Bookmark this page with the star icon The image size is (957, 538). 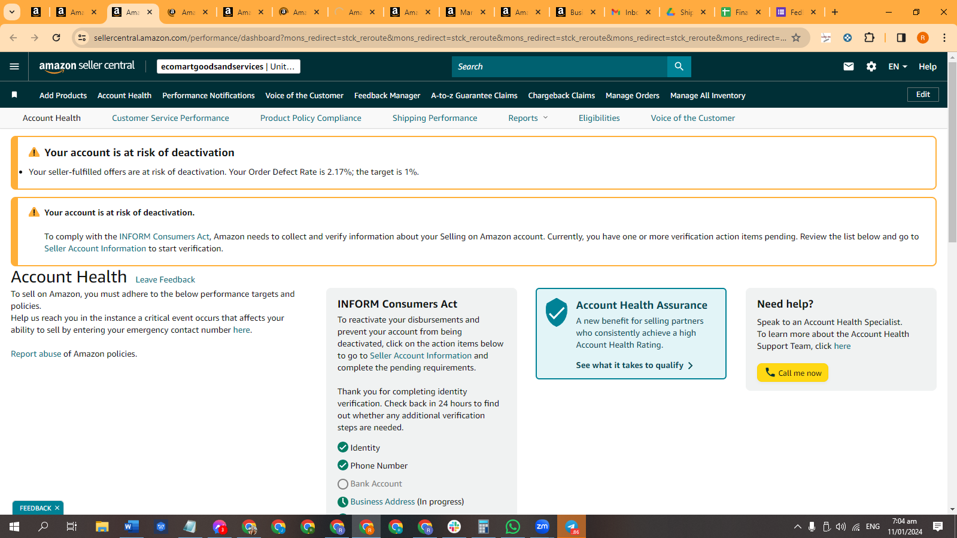click(796, 38)
